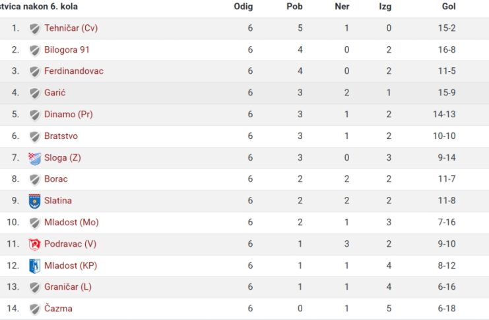Click the Odig column header
This screenshot has height=320, width=489.
tap(244, 7)
